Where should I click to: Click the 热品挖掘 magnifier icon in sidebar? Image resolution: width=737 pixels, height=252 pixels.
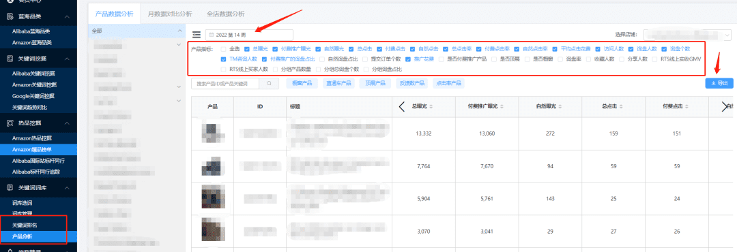click(x=10, y=123)
